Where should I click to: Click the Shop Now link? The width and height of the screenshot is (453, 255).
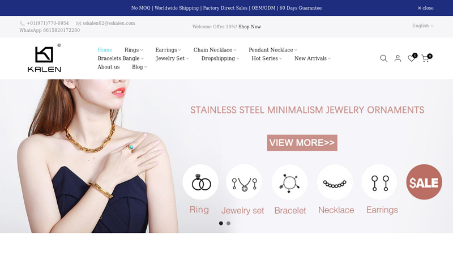[x=250, y=27]
